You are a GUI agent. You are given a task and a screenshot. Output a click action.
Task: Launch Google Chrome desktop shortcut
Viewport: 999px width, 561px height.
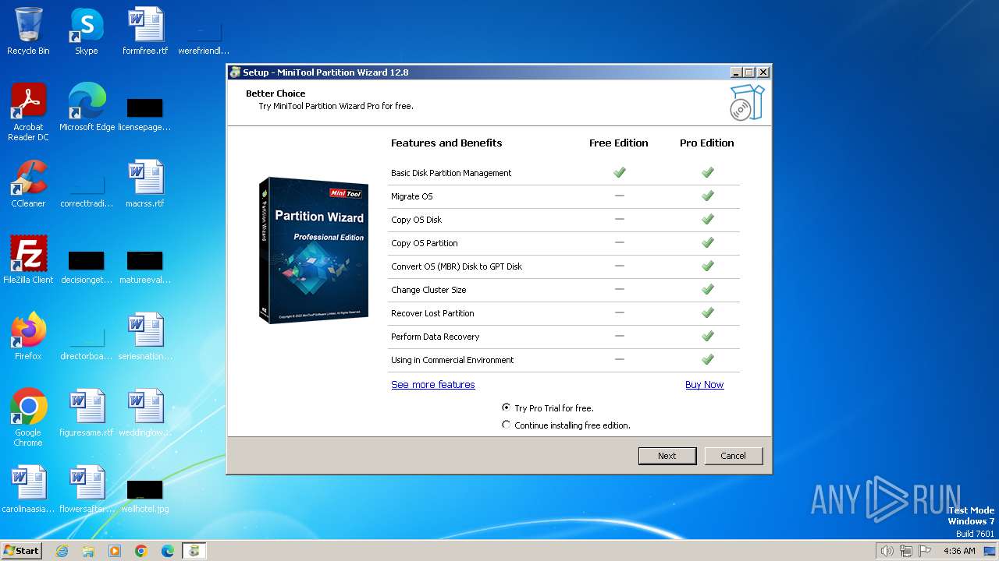[x=28, y=418]
